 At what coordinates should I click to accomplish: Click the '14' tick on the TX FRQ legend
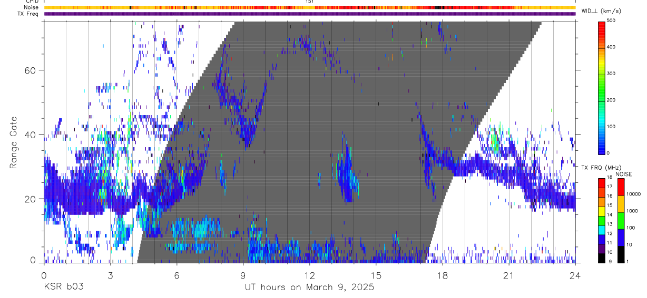coord(610,214)
